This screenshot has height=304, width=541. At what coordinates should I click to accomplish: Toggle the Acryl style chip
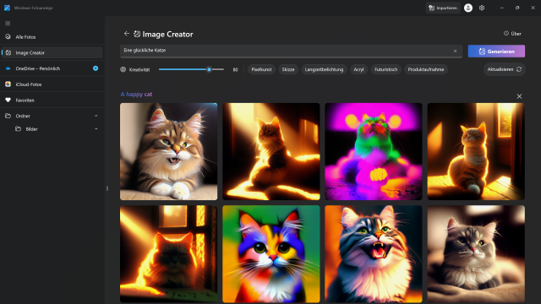click(x=358, y=69)
